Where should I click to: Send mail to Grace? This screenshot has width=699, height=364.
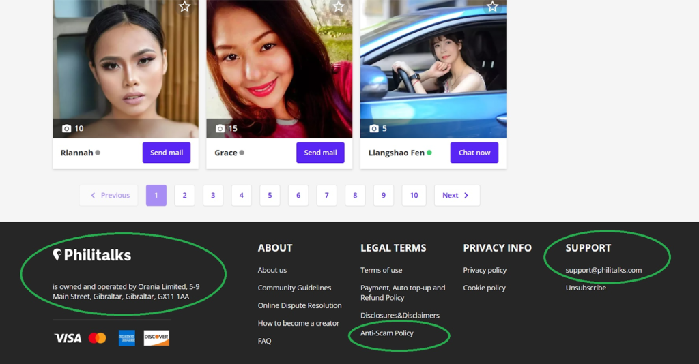320,153
